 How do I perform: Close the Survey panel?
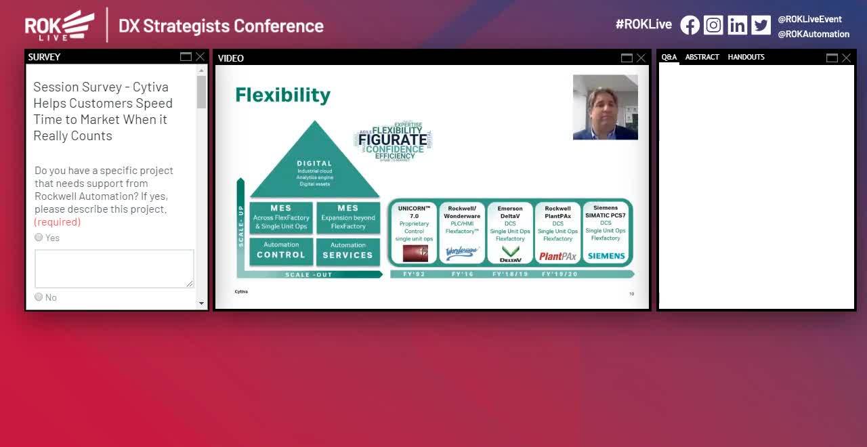200,57
